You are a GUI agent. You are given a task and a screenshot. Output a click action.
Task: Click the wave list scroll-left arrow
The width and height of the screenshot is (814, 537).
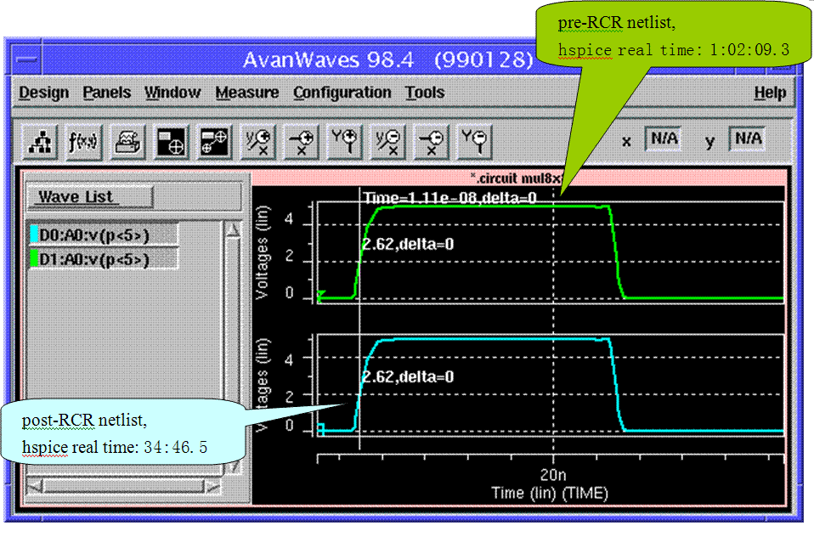tap(36, 487)
